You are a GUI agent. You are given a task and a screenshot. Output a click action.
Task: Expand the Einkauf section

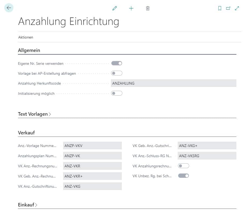(x=27, y=205)
